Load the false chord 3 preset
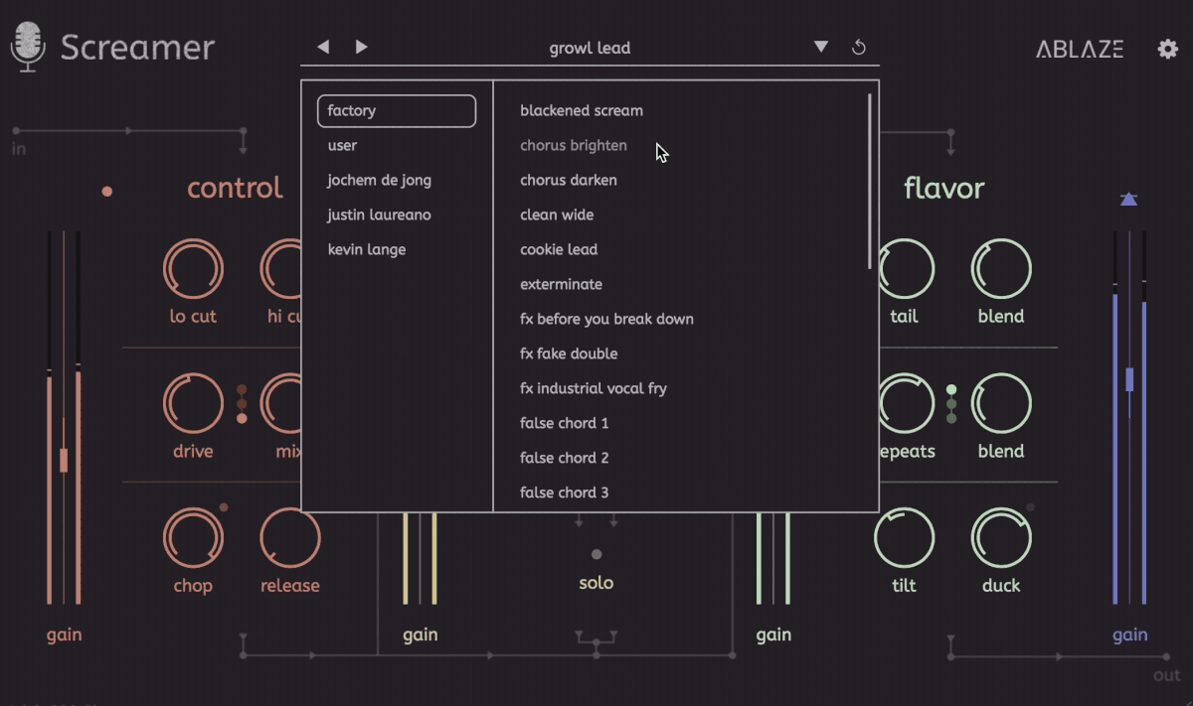Viewport: 1193px width, 706px height. (x=565, y=493)
